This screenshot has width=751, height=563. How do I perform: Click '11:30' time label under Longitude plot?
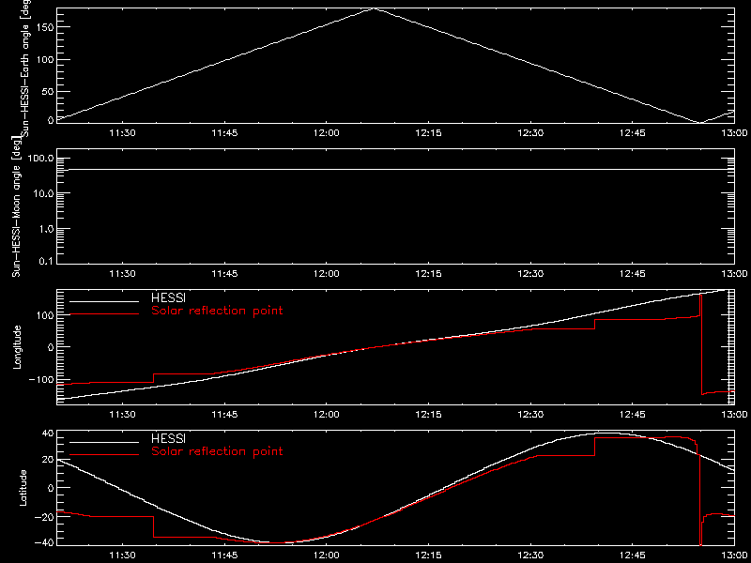pyautogui.click(x=123, y=414)
